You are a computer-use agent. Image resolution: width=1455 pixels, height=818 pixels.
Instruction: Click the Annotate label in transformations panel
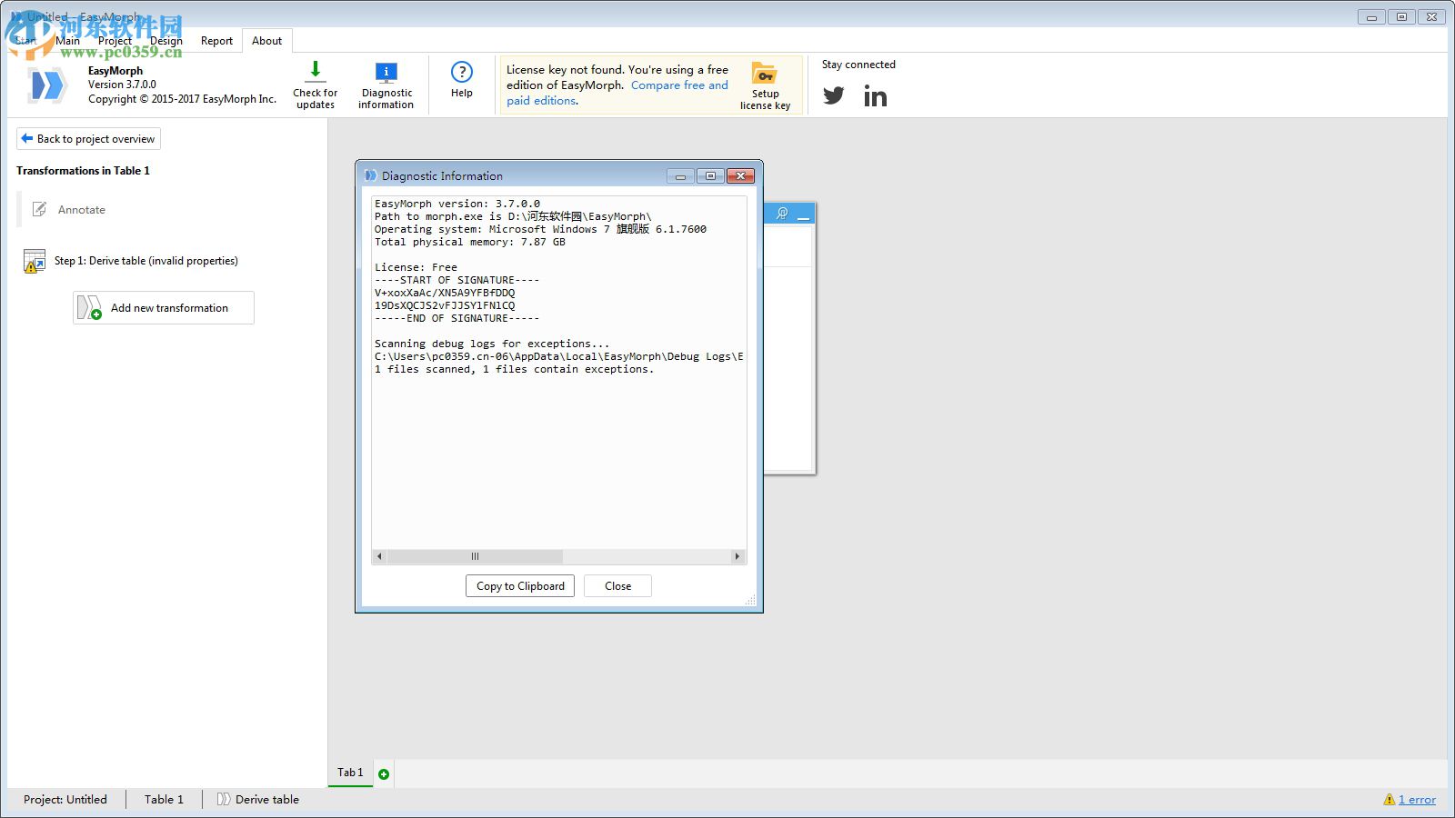click(82, 210)
